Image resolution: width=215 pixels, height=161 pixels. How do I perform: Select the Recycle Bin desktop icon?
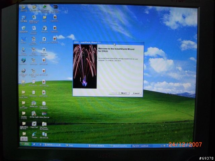pyautogui.click(x=24, y=29)
